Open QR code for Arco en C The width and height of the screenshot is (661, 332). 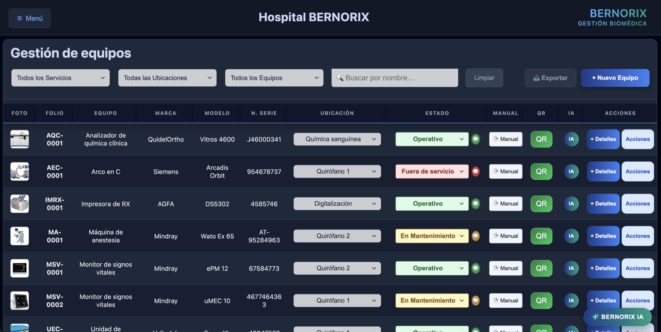click(541, 172)
